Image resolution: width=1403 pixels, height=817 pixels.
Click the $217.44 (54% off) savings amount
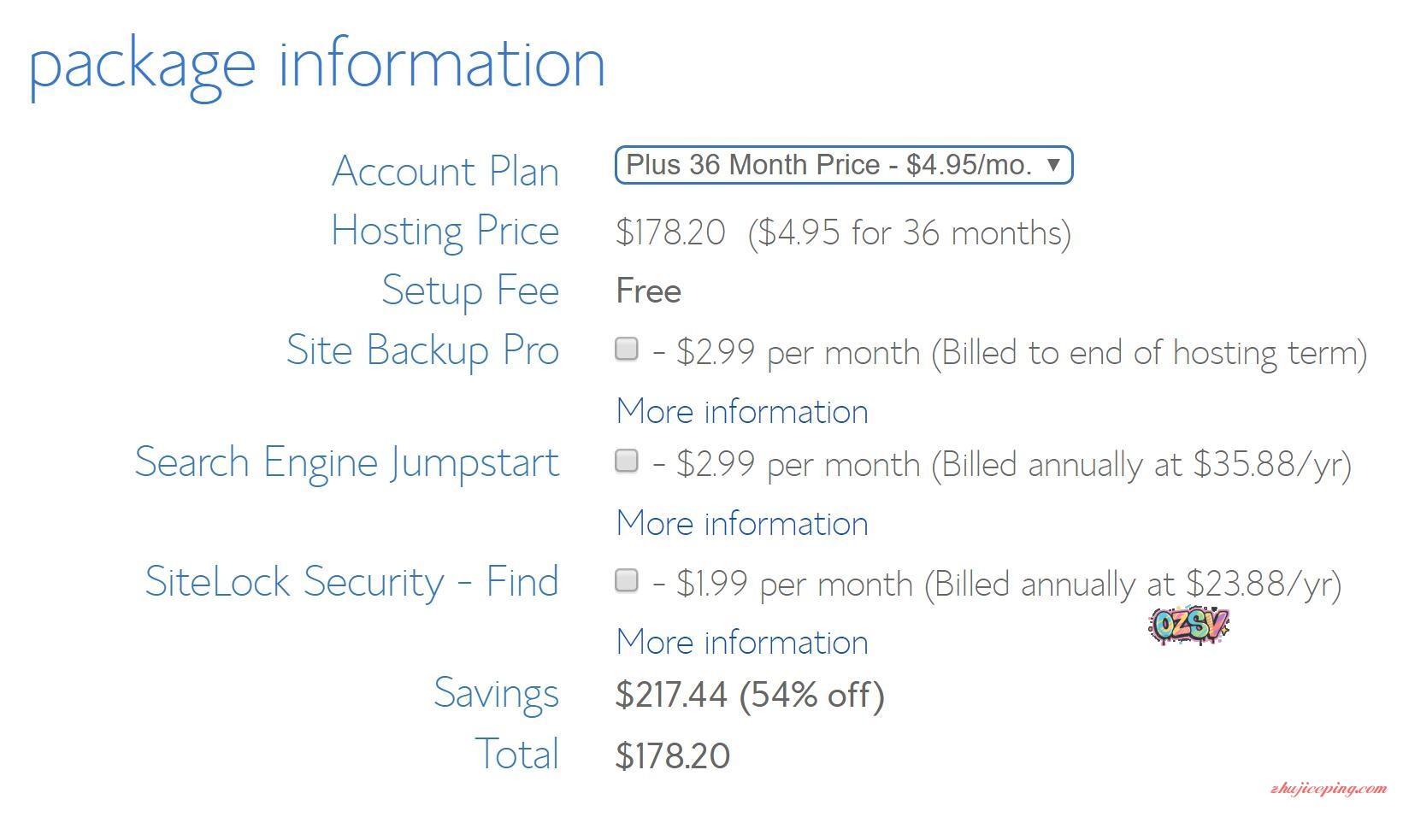750,695
